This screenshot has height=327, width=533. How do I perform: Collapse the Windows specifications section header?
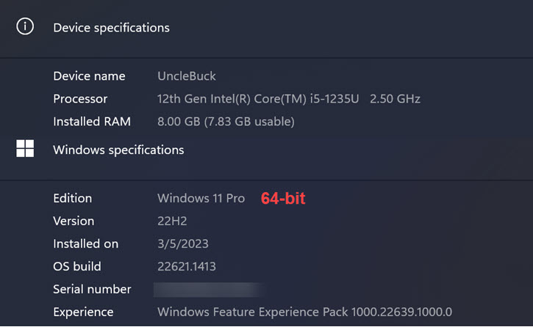(x=118, y=150)
